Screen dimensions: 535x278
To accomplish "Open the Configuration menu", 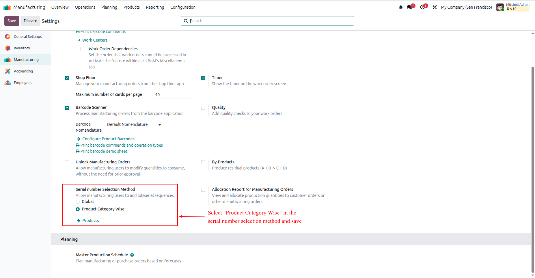I will coord(183,7).
